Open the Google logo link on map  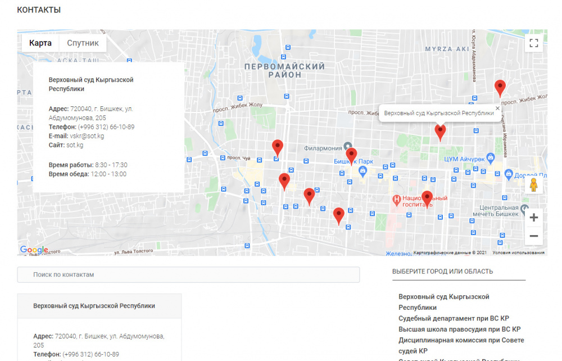[34, 250]
